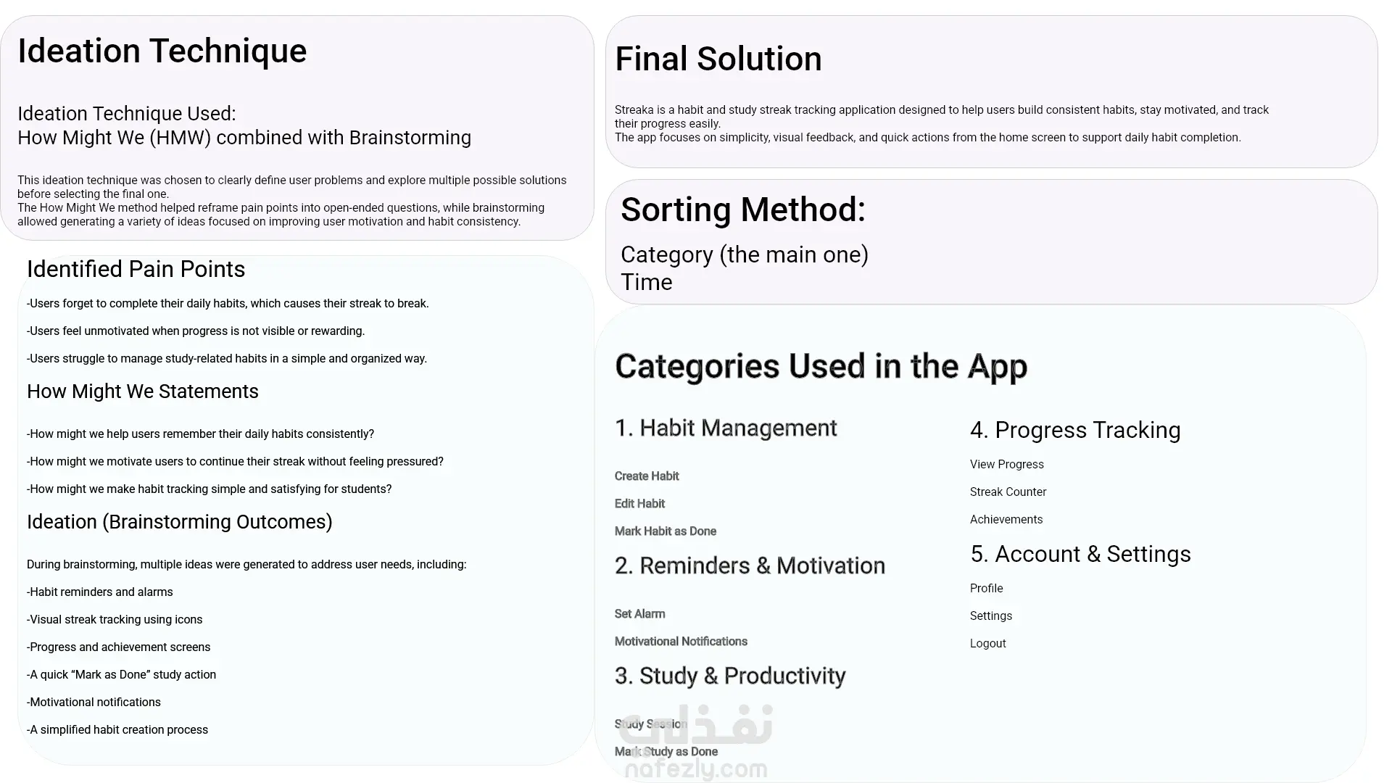Click the "Logout" item
Image resolution: width=1392 pixels, height=783 pixels.
[x=987, y=644]
